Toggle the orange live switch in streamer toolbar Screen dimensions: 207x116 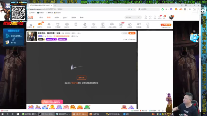40,24
